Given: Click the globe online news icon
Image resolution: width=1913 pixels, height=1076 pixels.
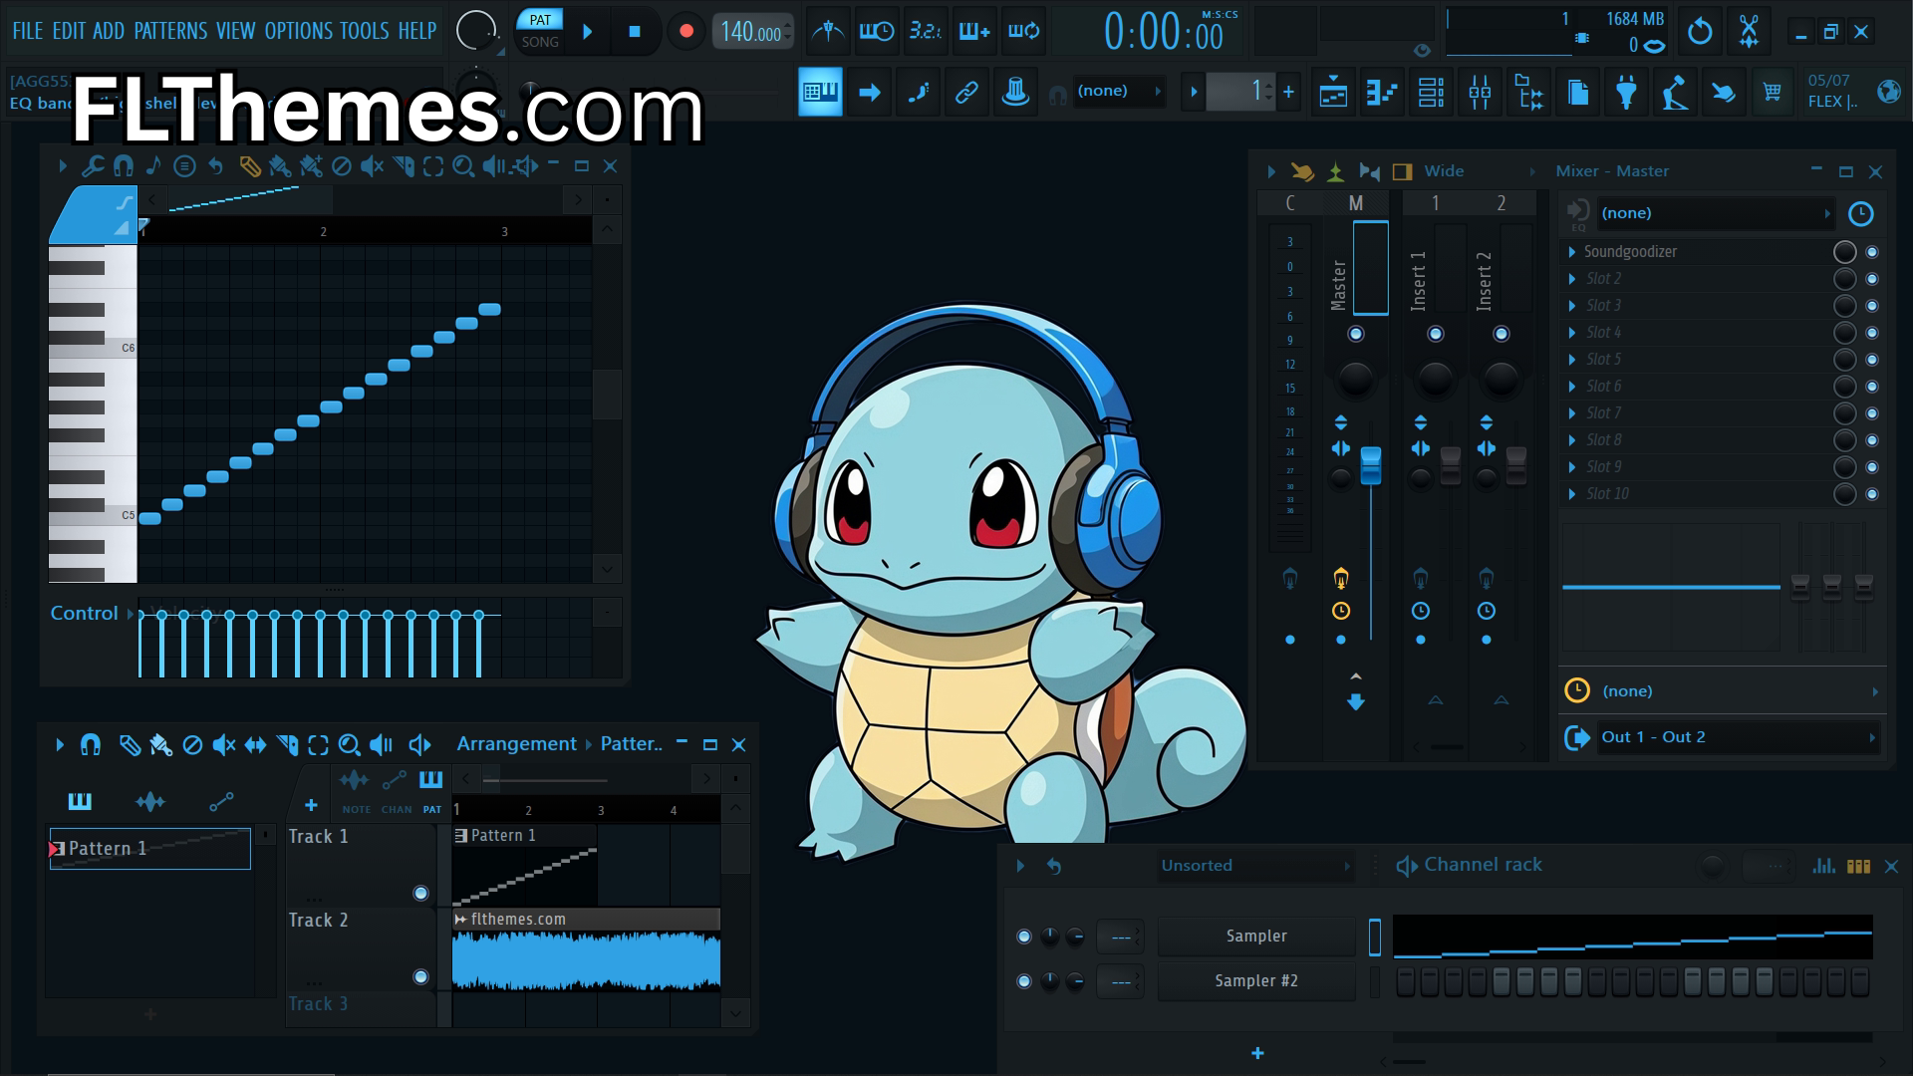Looking at the screenshot, I should click(x=1888, y=92).
